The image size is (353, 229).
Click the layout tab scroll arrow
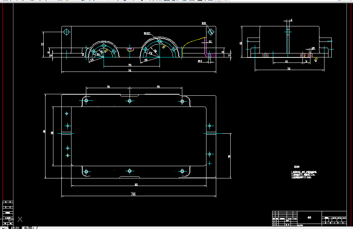pyautogui.click(x=4, y=228)
